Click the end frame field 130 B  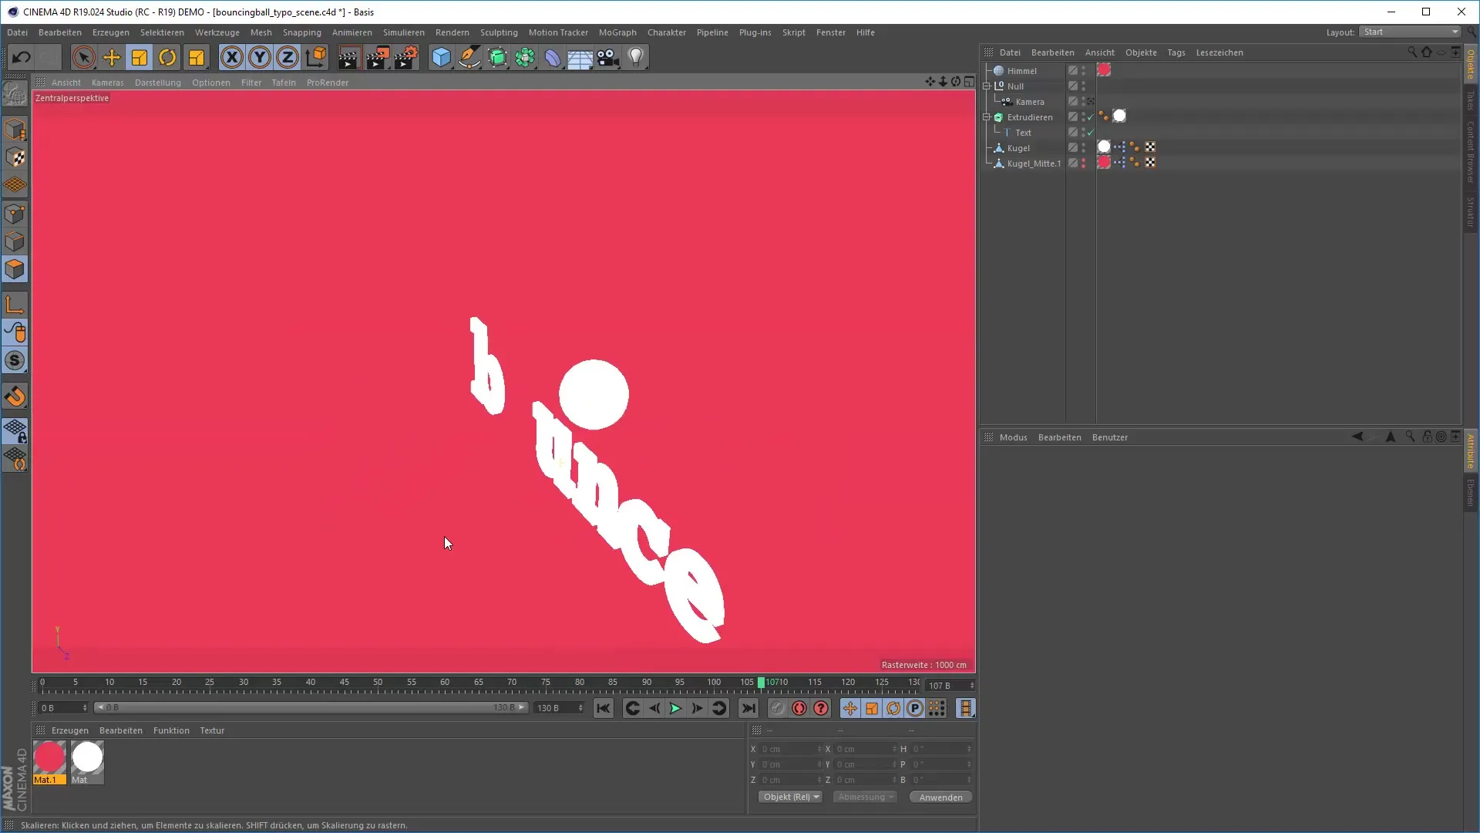click(x=559, y=708)
